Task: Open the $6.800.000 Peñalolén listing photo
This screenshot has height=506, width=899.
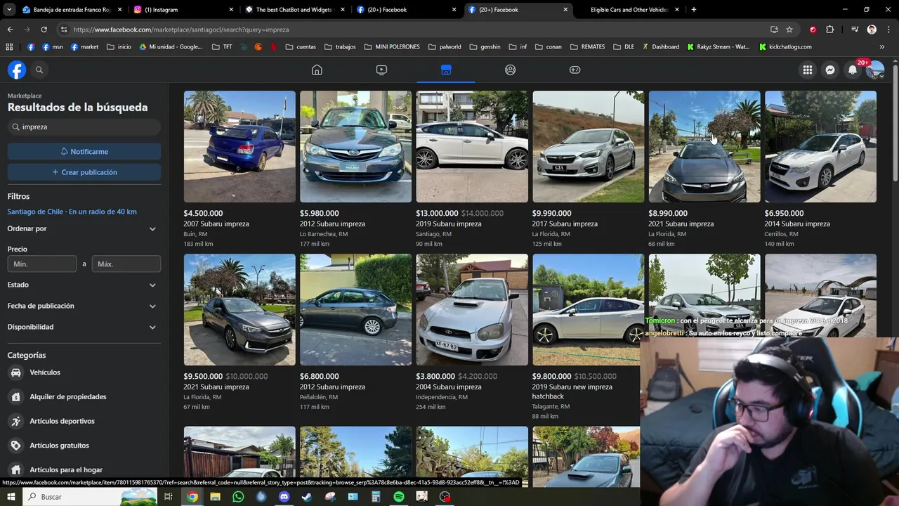Action: pos(355,310)
